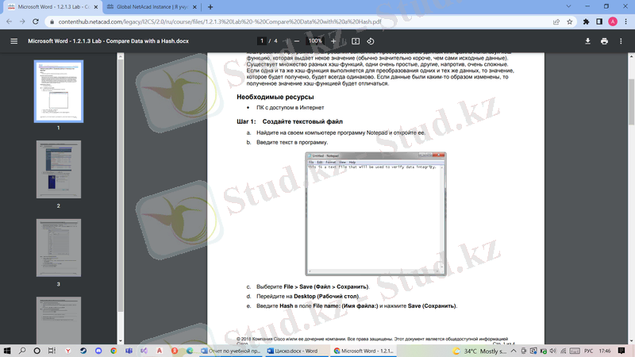Select page 2 thumbnail
The width and height of the screenshot is (635, 357).
[59, 169]
